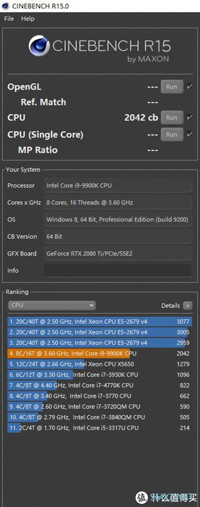Select the Cores x GHz value field

(x=118, y=203)
